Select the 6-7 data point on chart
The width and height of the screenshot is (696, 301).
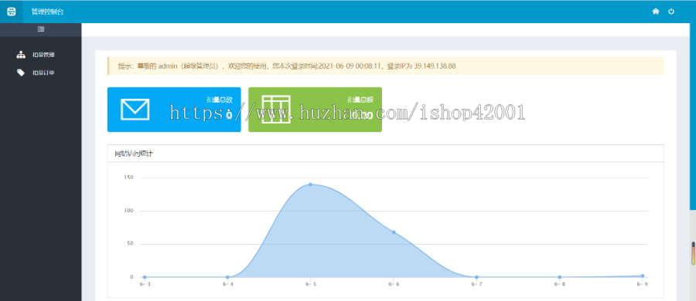pos(476,277)
